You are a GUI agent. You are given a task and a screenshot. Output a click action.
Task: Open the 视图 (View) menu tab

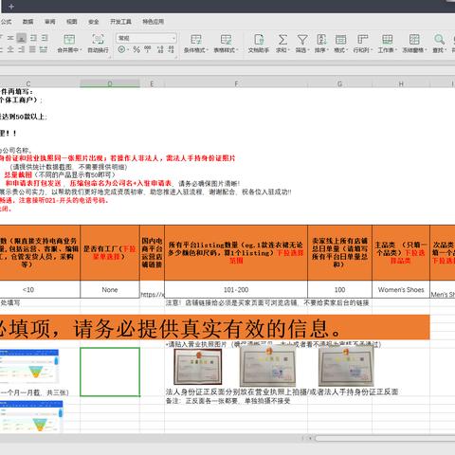click(x=72, y=22)
